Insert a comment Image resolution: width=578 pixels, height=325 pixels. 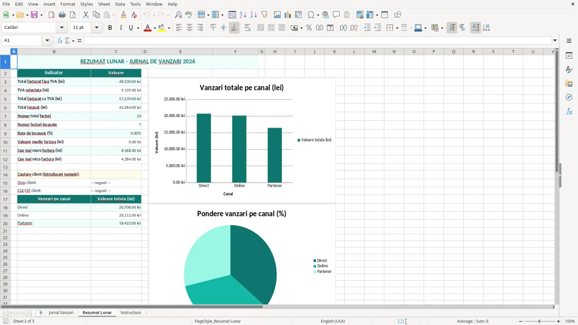337,15
